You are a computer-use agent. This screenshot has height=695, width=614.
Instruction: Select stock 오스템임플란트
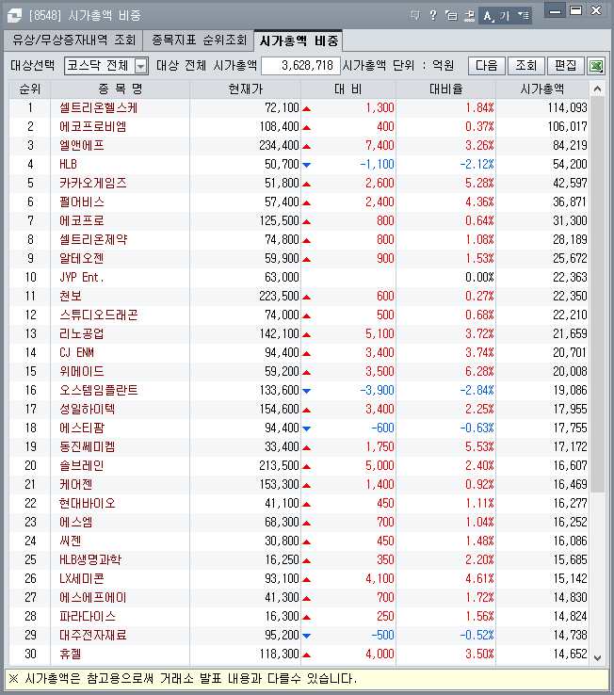pos(99,391)
